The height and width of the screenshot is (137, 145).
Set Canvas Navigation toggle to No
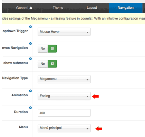pos(43,49)
